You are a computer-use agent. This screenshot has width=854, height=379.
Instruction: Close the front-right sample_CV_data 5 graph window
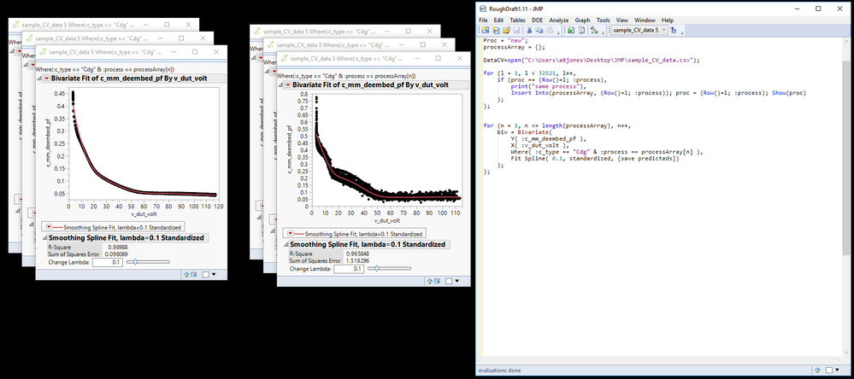(459, 59)
